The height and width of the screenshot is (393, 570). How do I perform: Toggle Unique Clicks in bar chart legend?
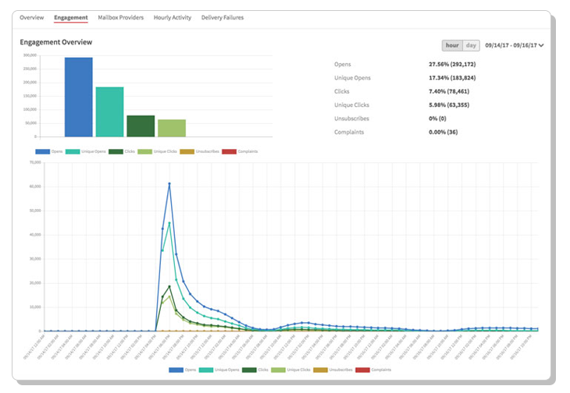[157, 151]
